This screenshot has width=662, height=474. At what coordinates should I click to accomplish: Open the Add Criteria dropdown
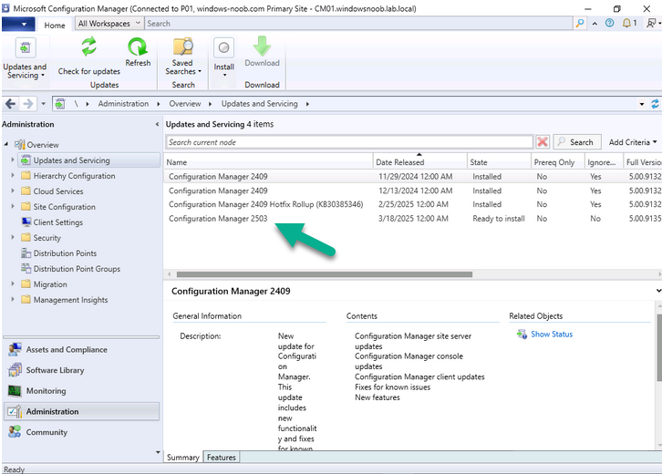pyautogui.click(x=633, y=142)
